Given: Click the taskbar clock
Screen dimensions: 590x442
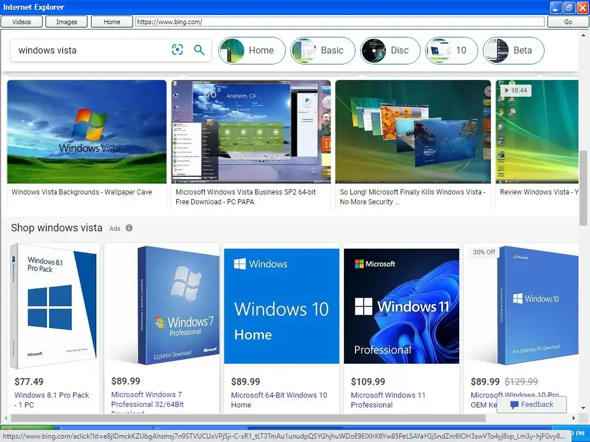Looking at the screenshot, I should tap(577, 433).
